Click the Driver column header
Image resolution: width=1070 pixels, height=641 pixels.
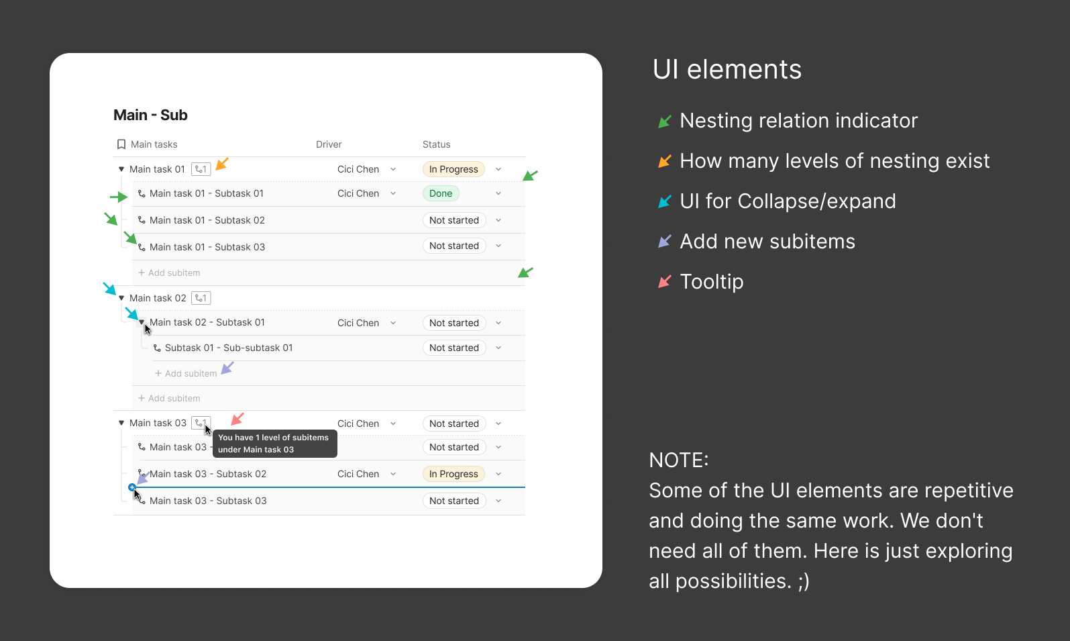click(329, 144)
